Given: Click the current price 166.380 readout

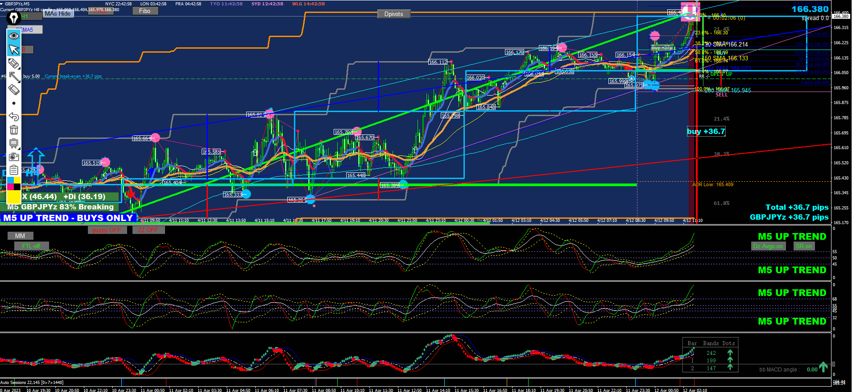Looking at the screenshot, I should pos(810,9).
